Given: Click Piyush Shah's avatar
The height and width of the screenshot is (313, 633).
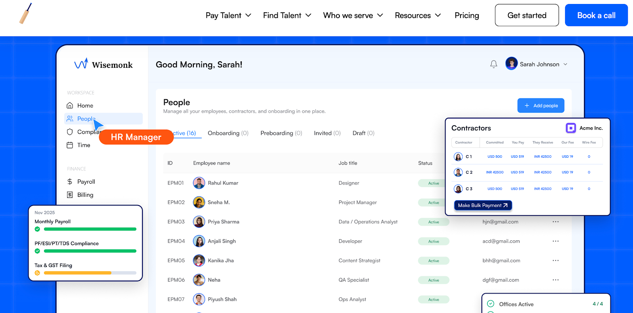Looking at the screenshot, I should tap(199, 299).
